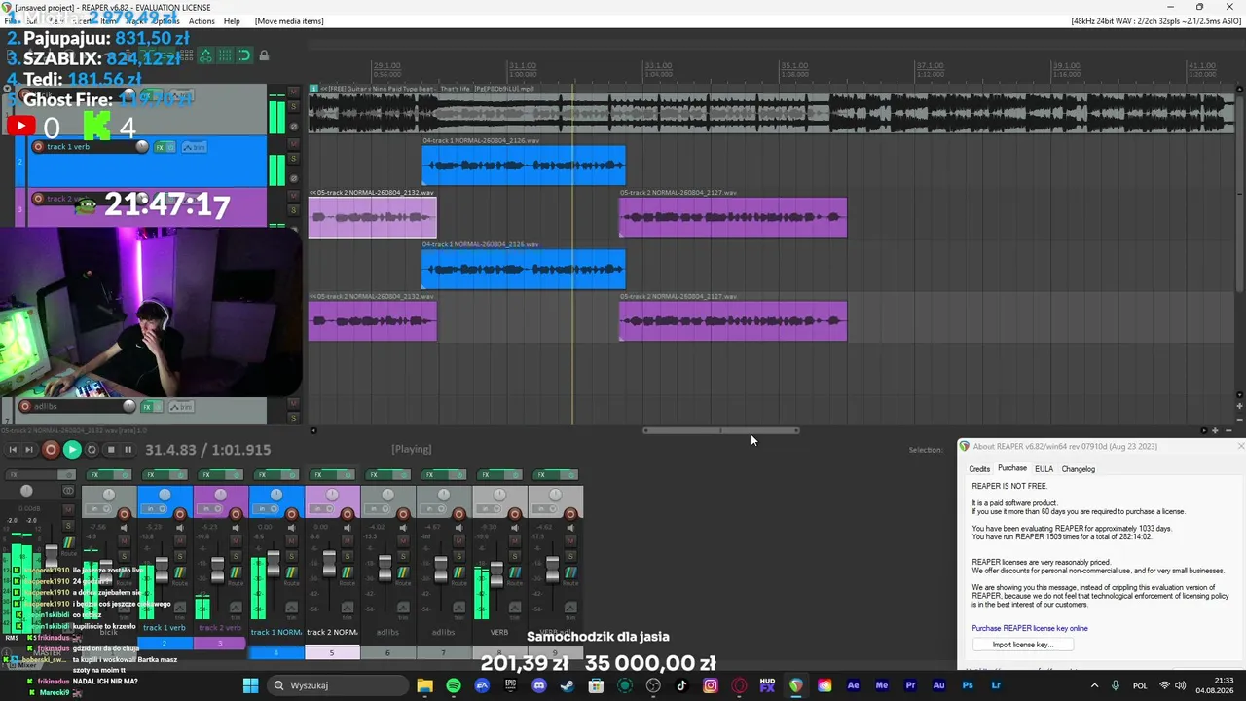Pause playback with the transport Pause button

point(128,450)
